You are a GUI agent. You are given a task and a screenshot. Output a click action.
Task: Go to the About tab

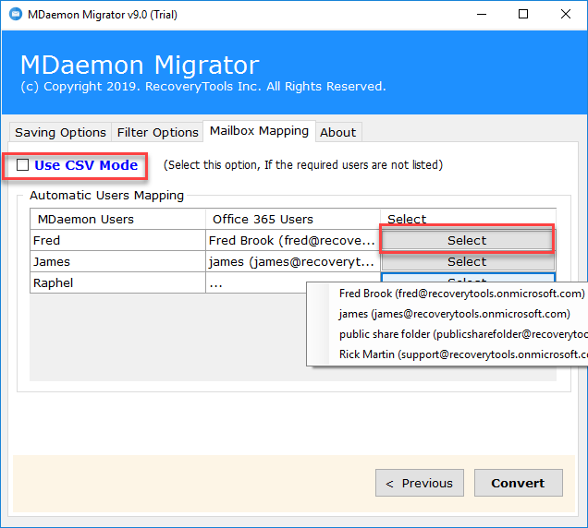337,133
